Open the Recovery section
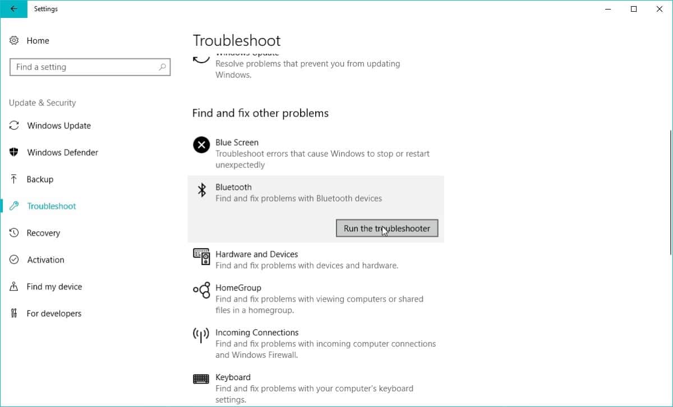Viewport: 673px width, 407px height. click(x=43, y=233)
